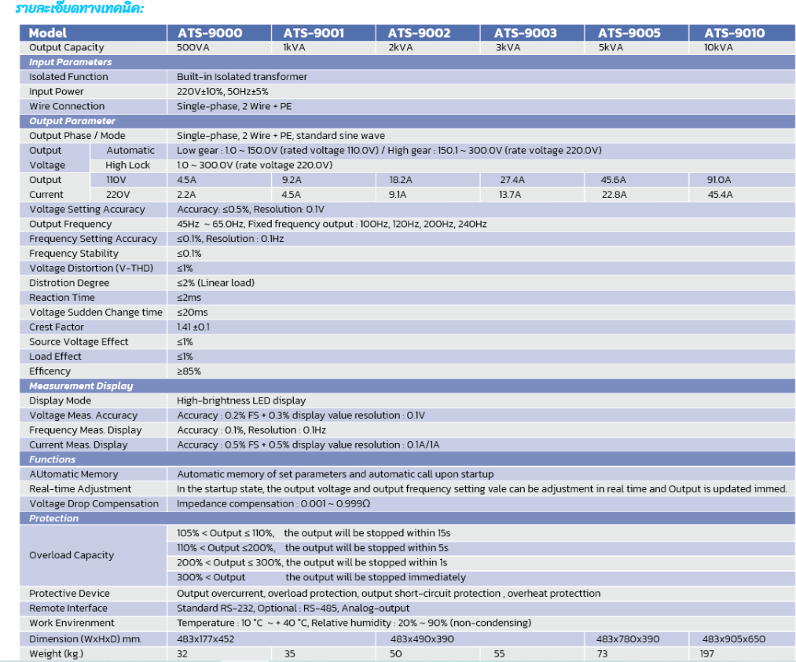Select the Output Parameter section header
796x662 pixels.
(72, 121)
